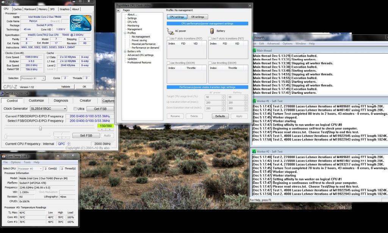This screenshot has width=388, height=233.
Task: Switch to the Customize tab in SetFSB
Action: [x=36, y=101]
